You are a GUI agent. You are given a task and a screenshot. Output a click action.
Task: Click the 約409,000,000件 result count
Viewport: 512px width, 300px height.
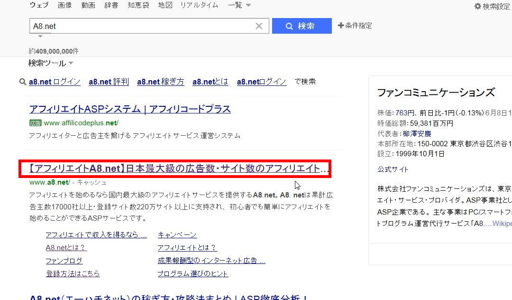click(54, 51)
